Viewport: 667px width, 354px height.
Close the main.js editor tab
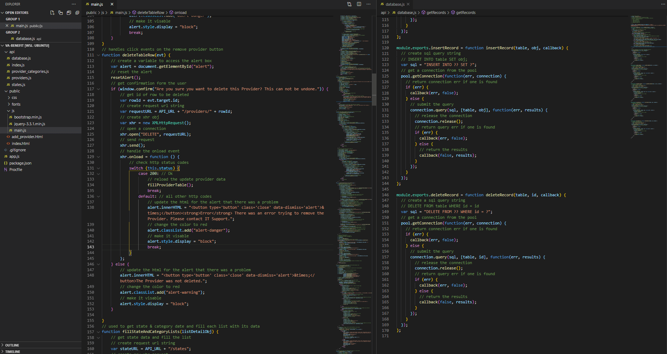[x=112, y=4]
